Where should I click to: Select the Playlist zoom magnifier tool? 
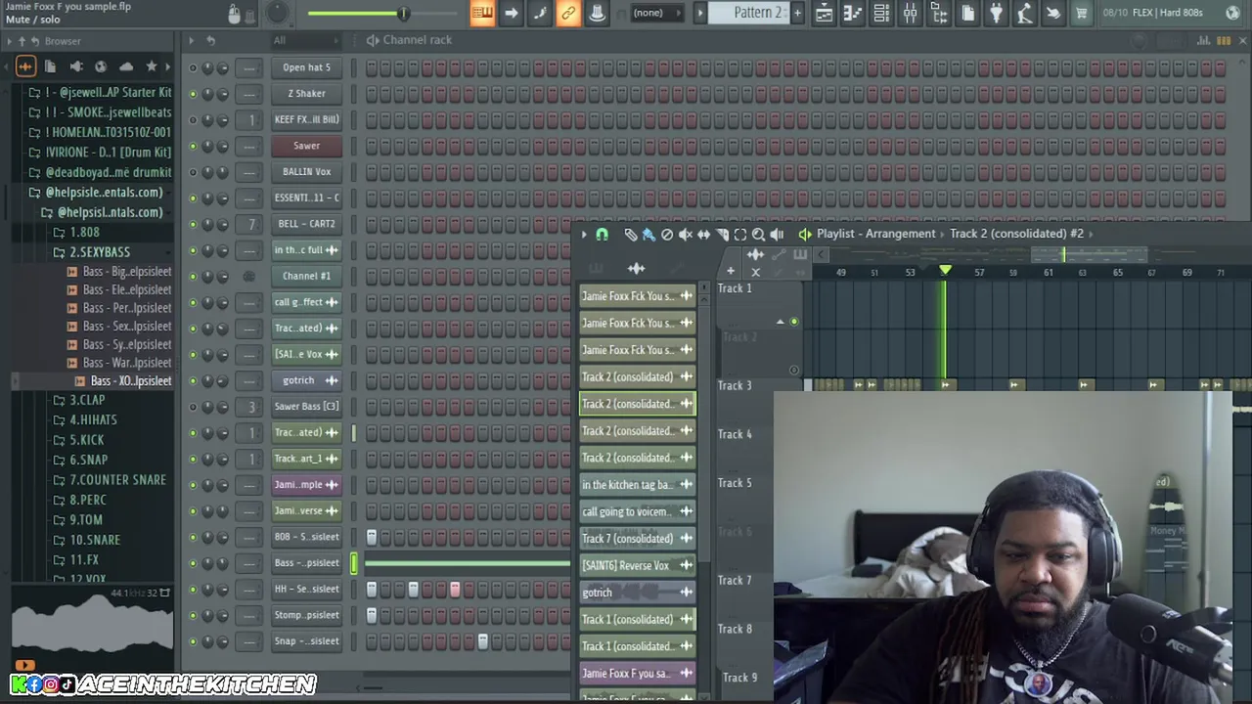coord(758,235)
